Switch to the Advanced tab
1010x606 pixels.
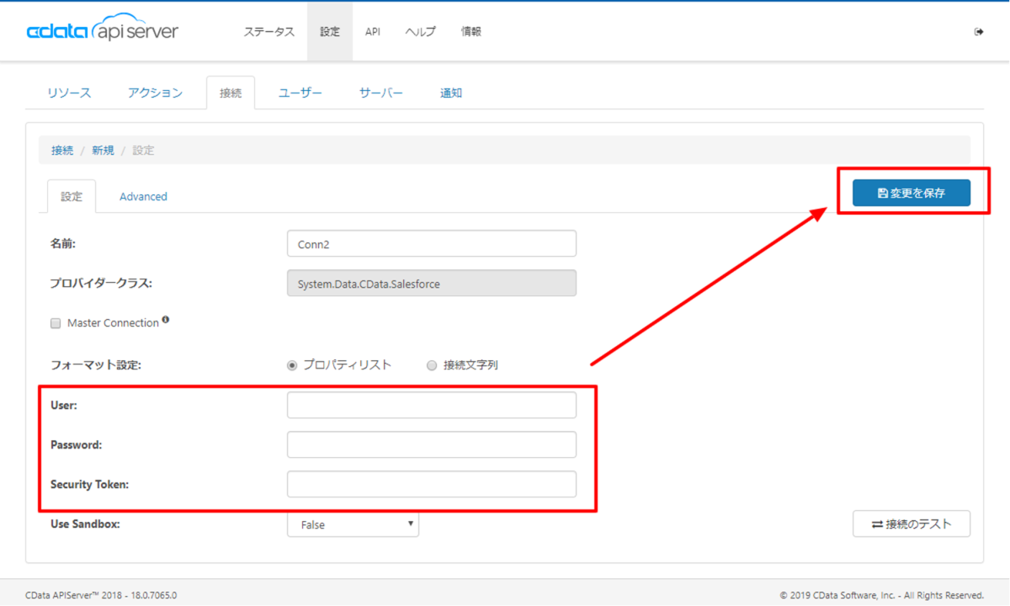pos(143,196)
